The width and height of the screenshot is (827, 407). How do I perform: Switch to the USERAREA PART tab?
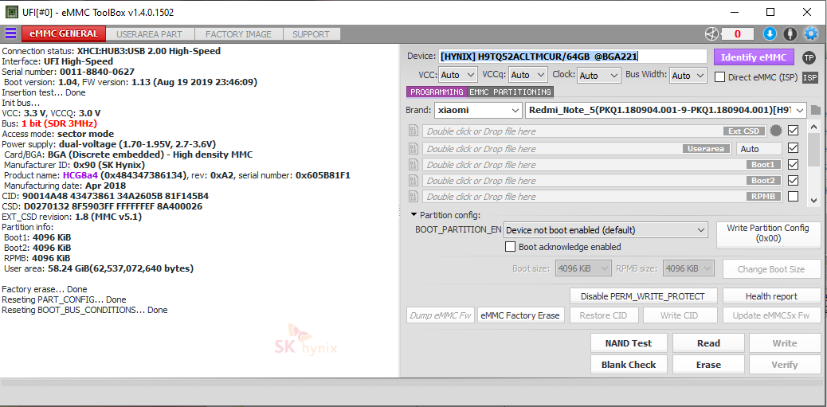149,34
